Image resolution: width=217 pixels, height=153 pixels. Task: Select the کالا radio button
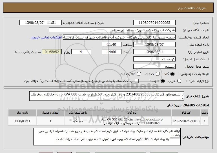(x=172, y=74)
